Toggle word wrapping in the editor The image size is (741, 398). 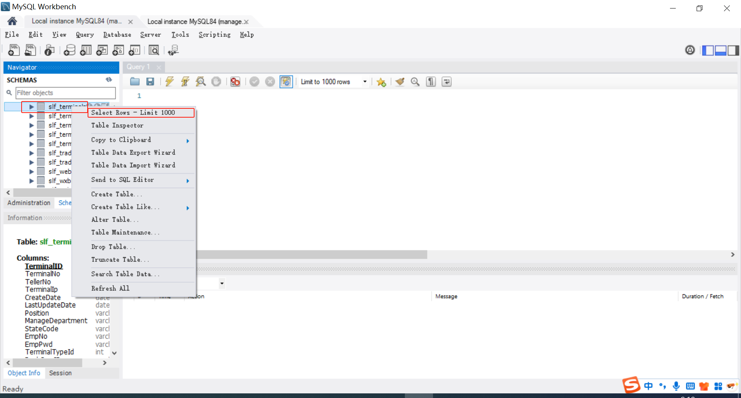447,82
